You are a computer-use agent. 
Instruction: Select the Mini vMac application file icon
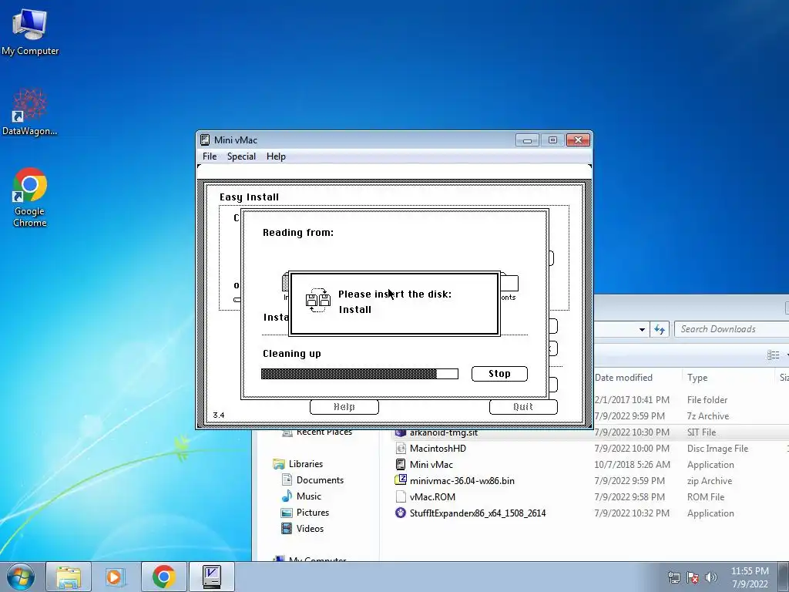tap(401, 464)
